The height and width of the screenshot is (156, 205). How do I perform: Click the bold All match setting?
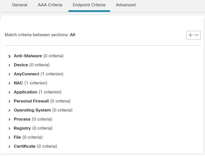click(73, 35)
